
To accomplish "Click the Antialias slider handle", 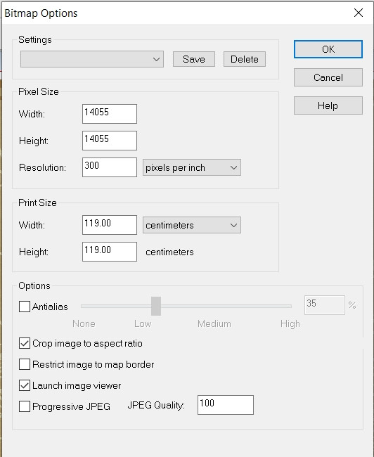I will [156, 306].
